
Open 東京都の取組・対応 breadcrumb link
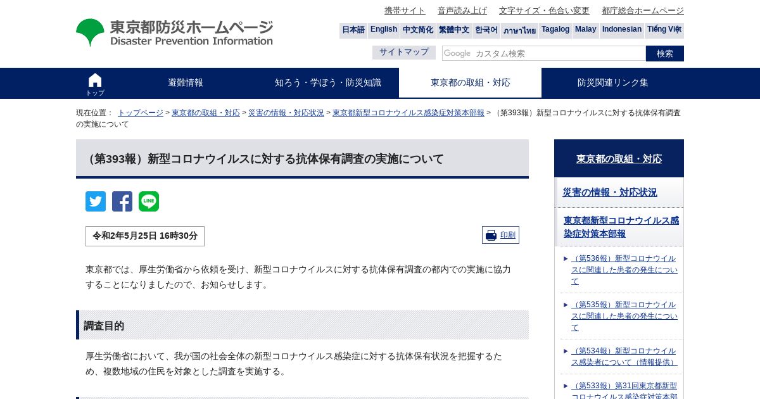point(206,113)
